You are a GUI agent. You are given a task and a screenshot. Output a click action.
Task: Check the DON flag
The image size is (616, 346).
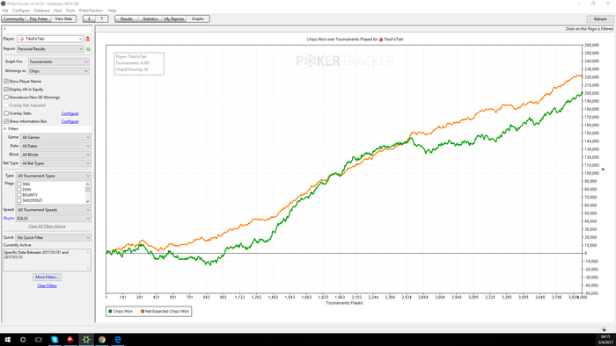pos(18,190)
